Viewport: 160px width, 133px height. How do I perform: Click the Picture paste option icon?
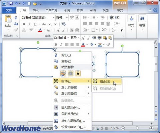point(71,73)
